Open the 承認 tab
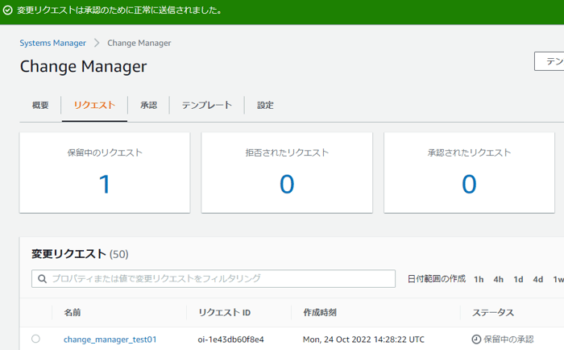Image resolution: width=564 pixels, height=350 pixels. (148, 105)
